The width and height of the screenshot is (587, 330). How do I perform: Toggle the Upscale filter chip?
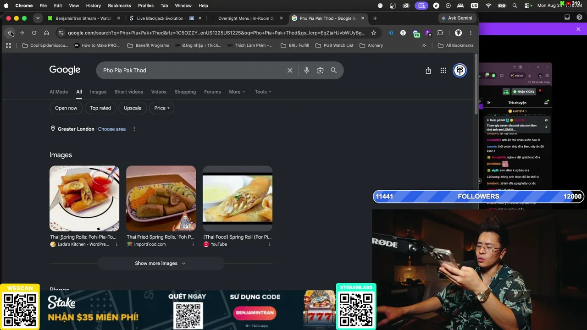pos(133,108)
